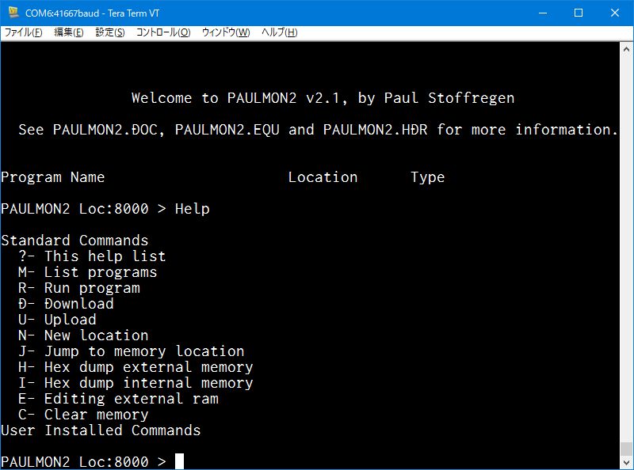Click the 'J- Jump to memory location' line
The width and height of the screenshot is (634, 470).
click(132, 351)
